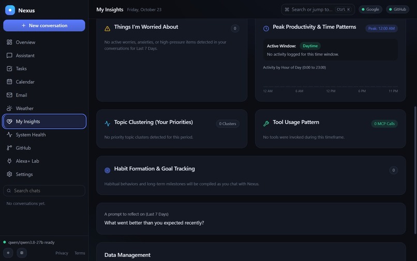This screenshot has width=417, height=261.
Task: Click the 'Tool Usage Pattern' title
Action: (296, 122)
